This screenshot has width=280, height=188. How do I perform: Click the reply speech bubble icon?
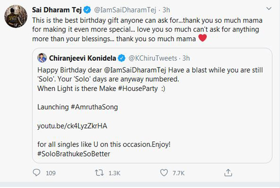pyautogui.click(x=36, y=173)
